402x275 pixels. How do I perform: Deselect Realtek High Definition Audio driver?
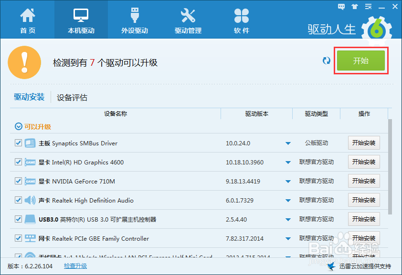[18, 200]
